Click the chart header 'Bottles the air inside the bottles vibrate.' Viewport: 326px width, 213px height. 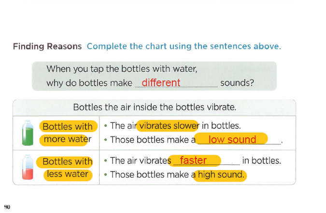click(155, 107)
